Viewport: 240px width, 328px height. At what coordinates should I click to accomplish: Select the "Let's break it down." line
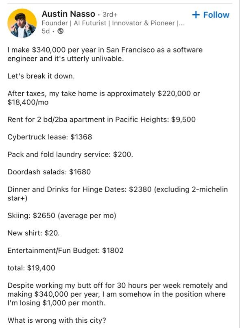(x=41, y=76)
